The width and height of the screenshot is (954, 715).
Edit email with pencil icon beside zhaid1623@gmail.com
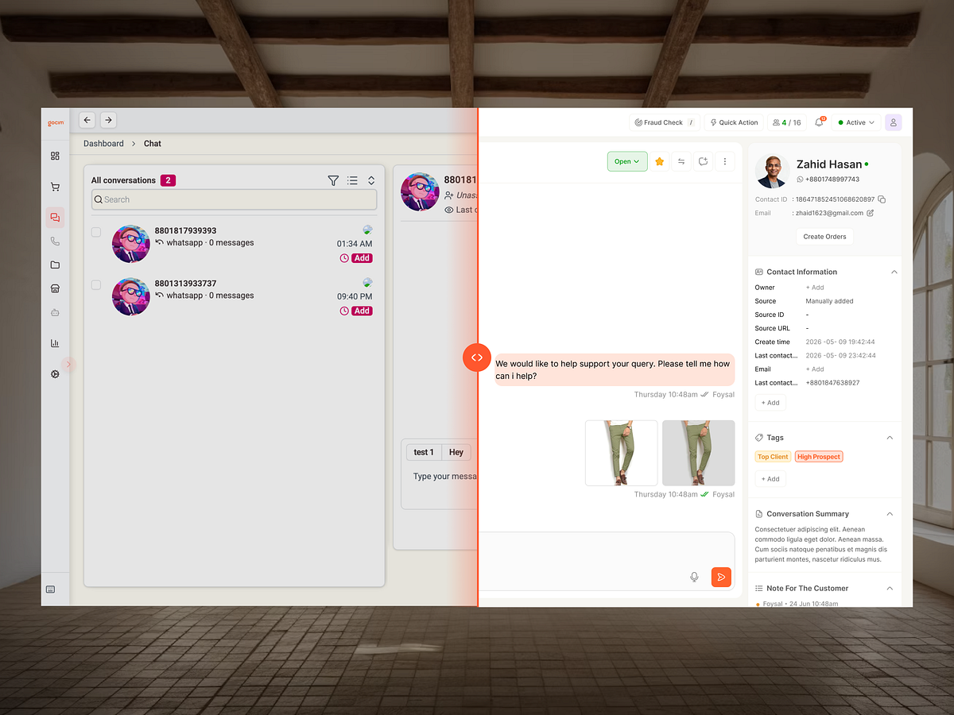point(870,213)
